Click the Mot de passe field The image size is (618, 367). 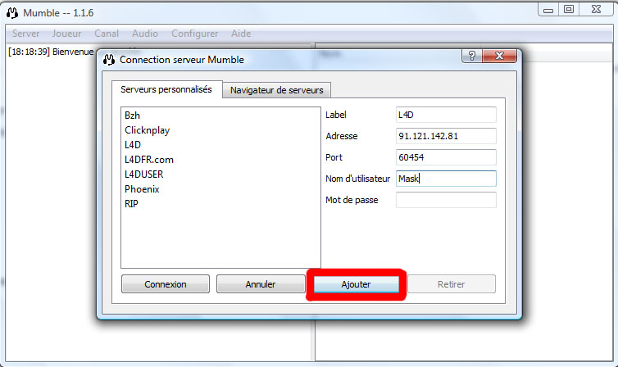coord(446,200)
